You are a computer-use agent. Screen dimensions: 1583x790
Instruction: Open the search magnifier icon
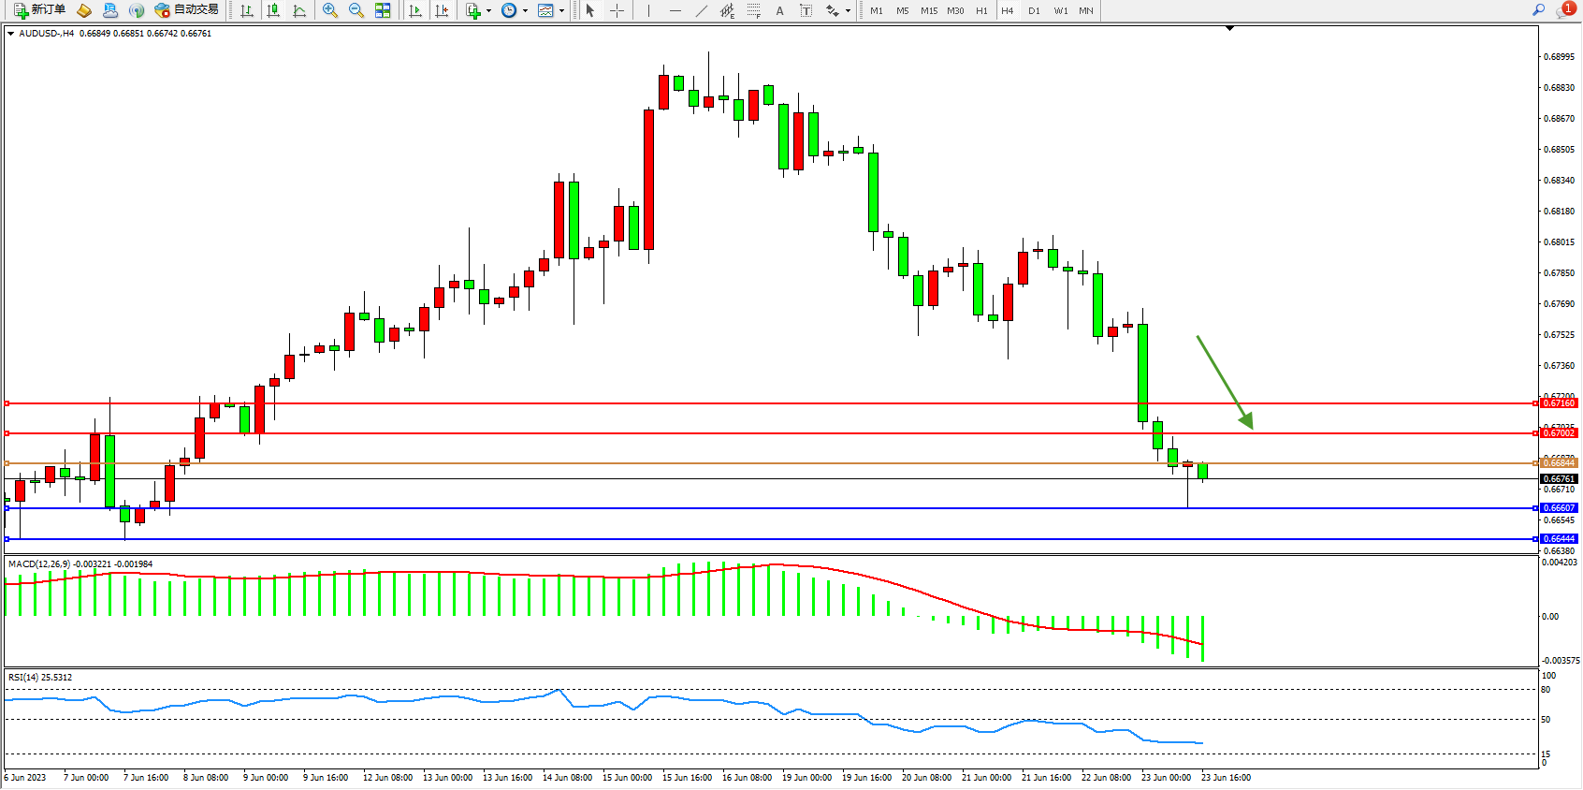pyautogui.click(x=1538, y=10)
